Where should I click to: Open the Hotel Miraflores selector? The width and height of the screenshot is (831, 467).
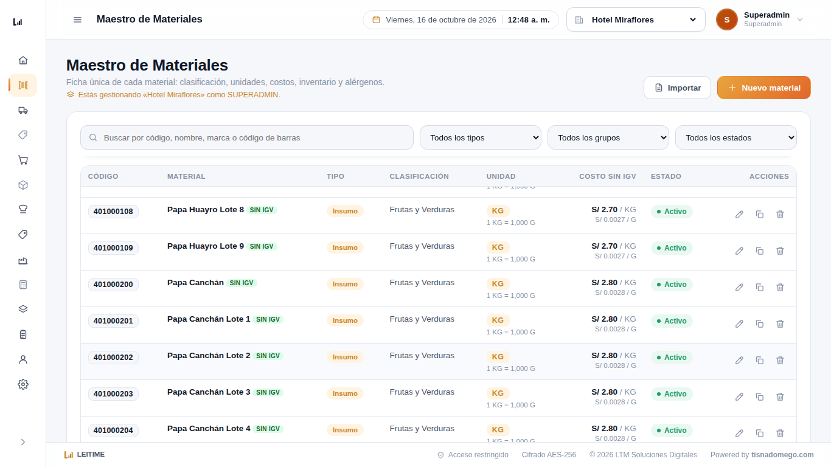click(636, 19)
